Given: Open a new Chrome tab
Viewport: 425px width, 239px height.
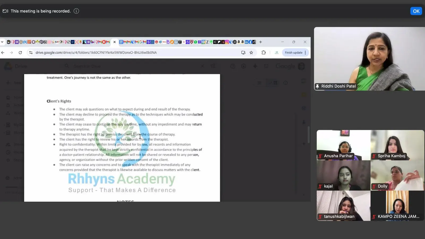Looking at the screenshot, I should [261, 42].
